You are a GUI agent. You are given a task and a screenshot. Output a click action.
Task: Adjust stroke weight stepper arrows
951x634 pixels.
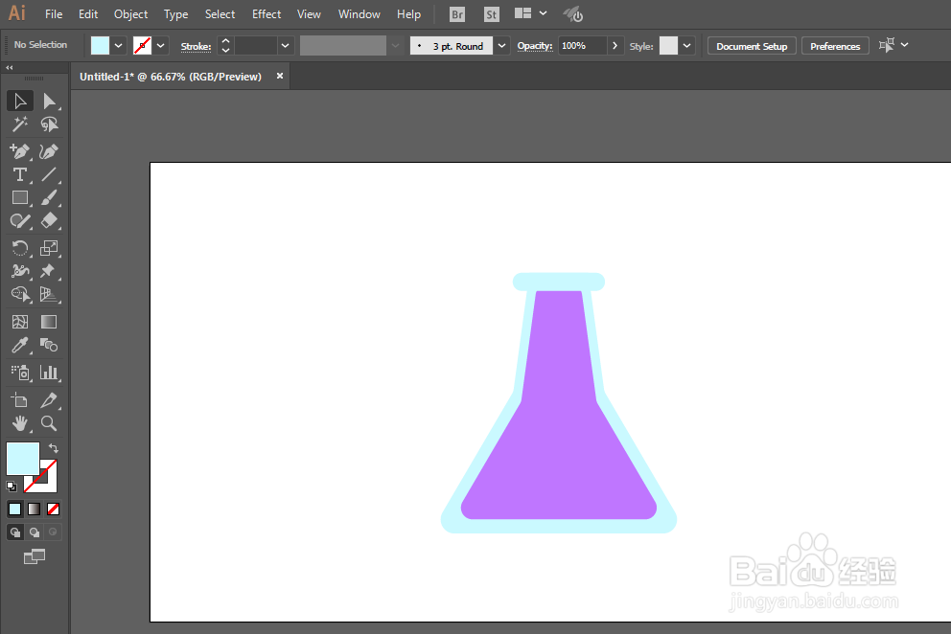(225, 45)
